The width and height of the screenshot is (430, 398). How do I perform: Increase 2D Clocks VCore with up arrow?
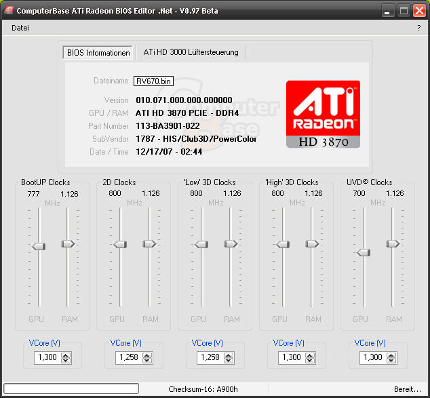pos(147,355)
